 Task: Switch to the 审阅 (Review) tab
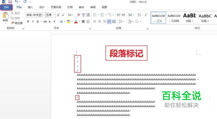(x=93, y=7)
